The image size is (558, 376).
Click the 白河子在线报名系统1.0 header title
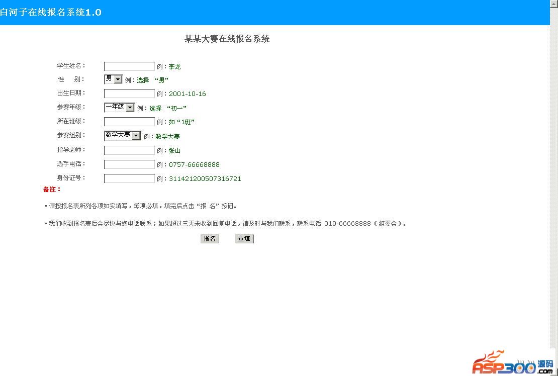[x=51, y=13]
